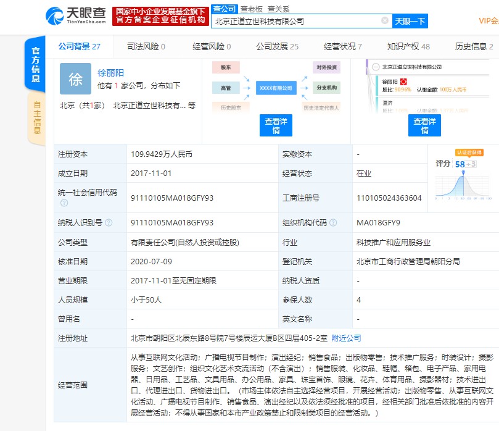Click 查看详情 under the relationship diagram
Viewport: 499px width, 431px height.
click(276, 125)
